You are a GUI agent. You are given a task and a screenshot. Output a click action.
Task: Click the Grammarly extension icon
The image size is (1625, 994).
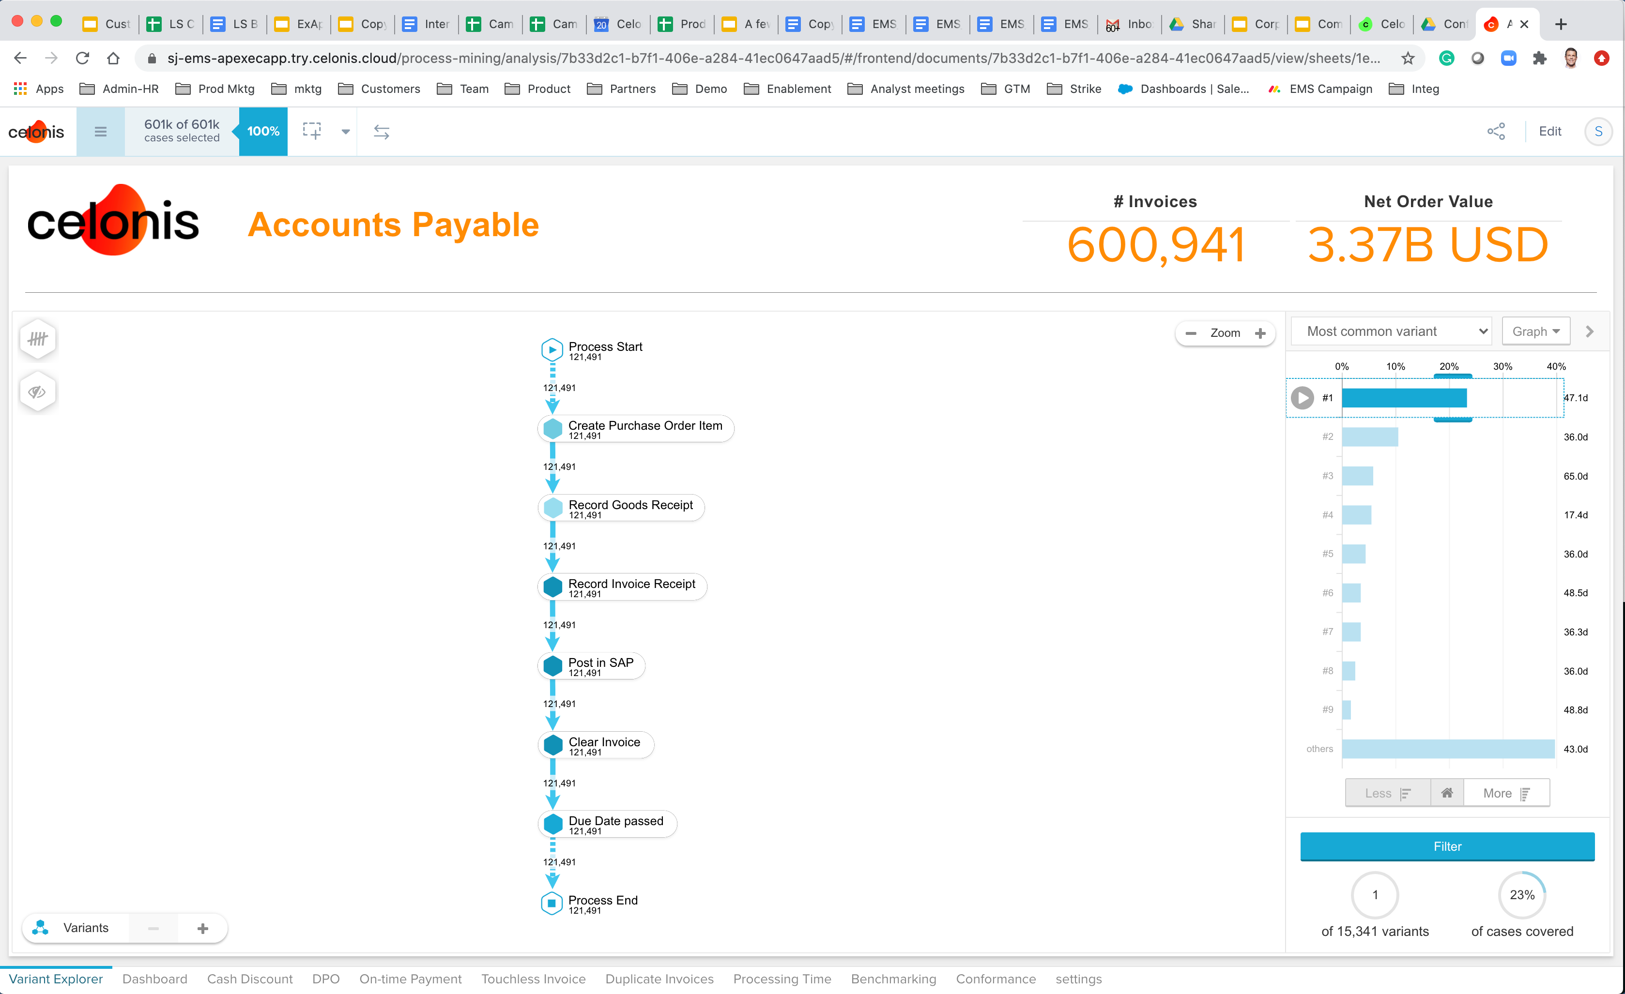(x=1446, y=59)
